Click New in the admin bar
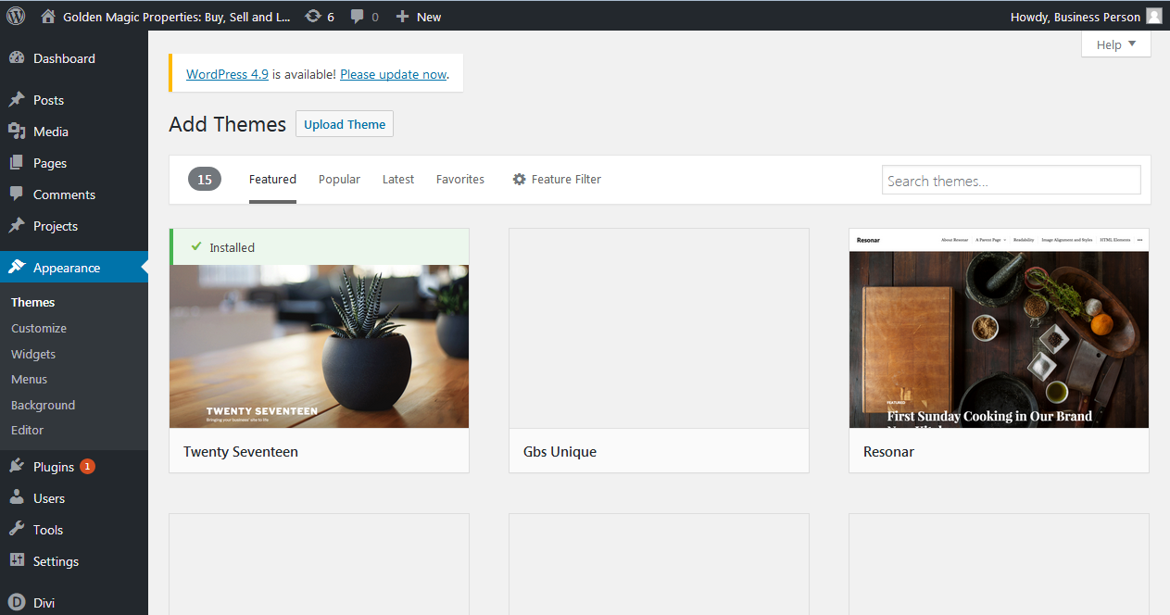Viewport: 1170px width, 615px height. point(429,17)
